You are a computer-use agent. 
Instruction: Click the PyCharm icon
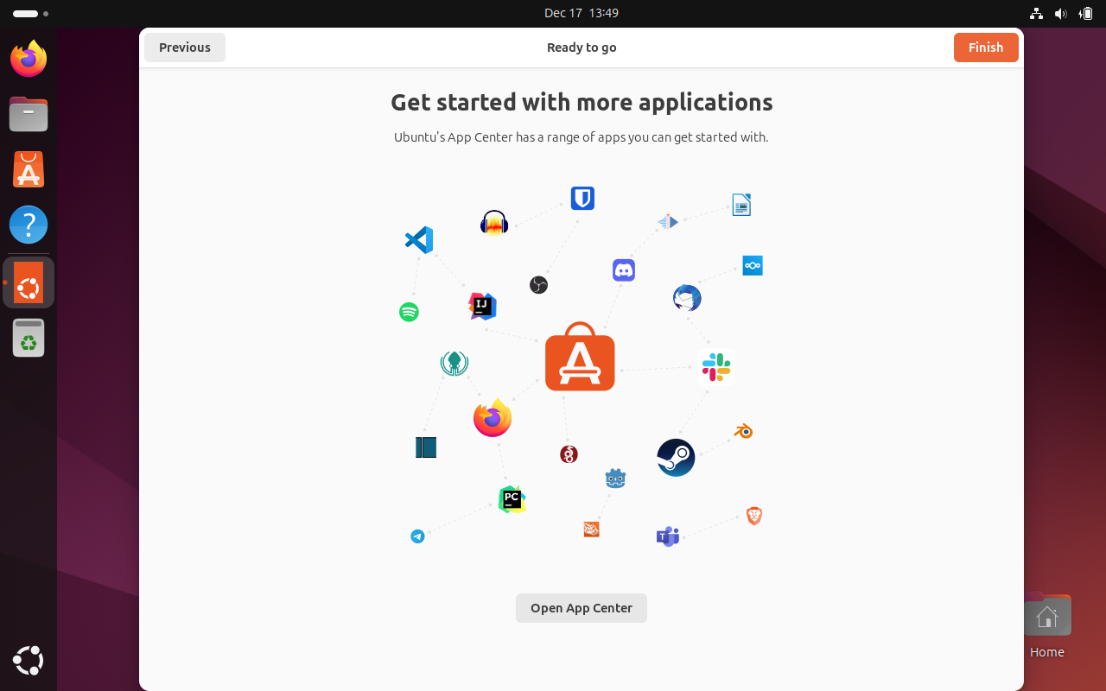(x=512, y=499)
